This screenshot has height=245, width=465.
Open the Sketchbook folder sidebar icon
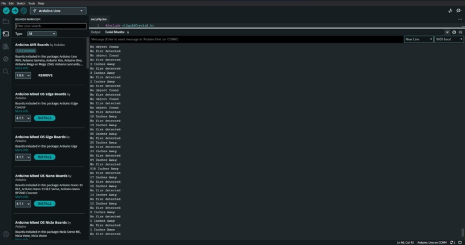[x=6, y=21]
